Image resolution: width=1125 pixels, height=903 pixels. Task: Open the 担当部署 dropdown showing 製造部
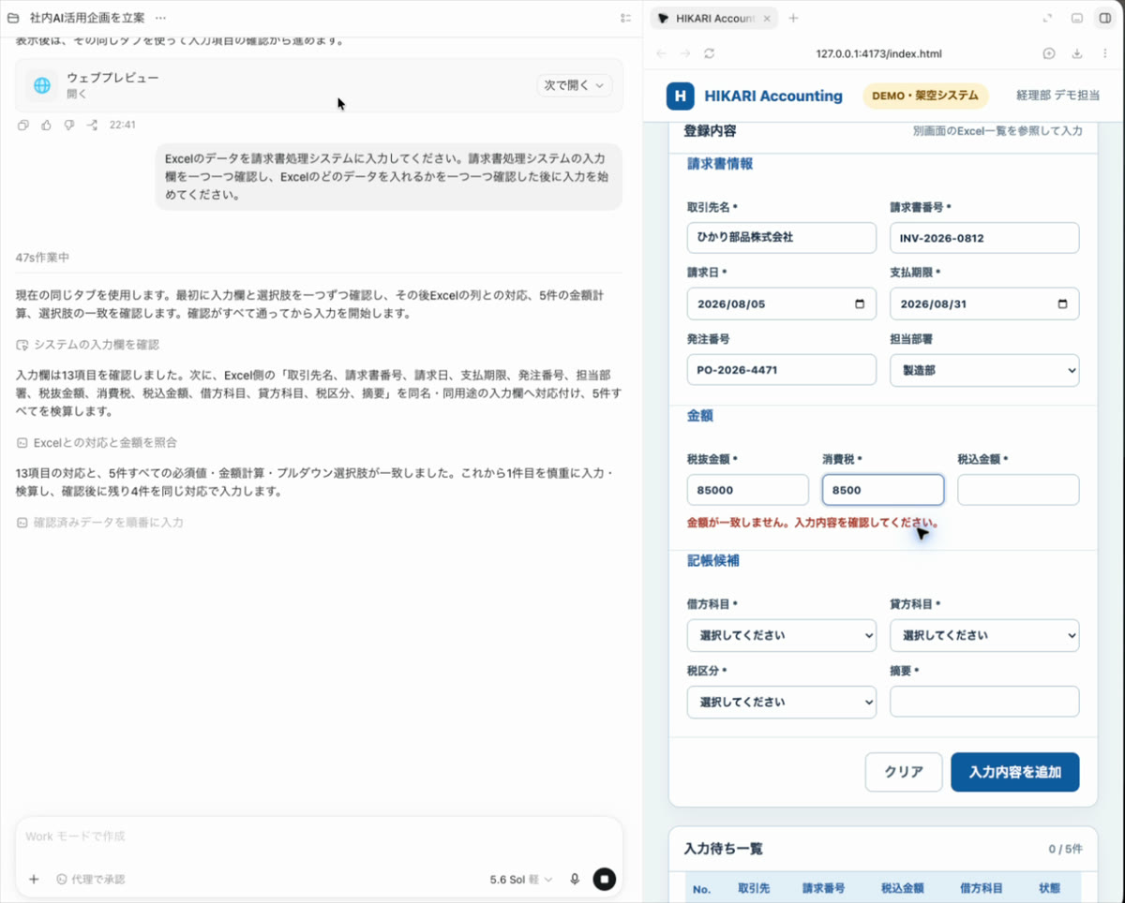point(984,370)
